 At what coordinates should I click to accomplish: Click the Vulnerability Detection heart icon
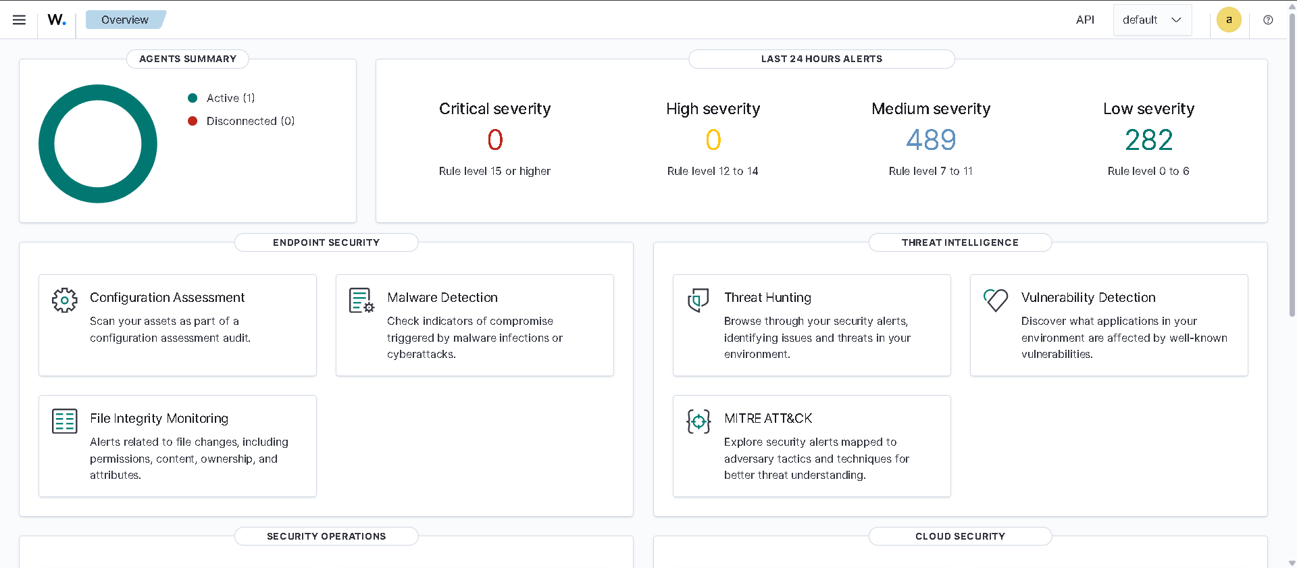(996, 300)
